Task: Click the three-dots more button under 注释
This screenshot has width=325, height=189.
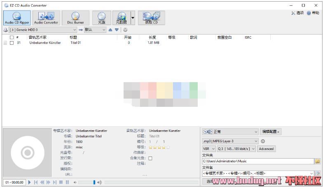Action: click(x=145, y=175)
